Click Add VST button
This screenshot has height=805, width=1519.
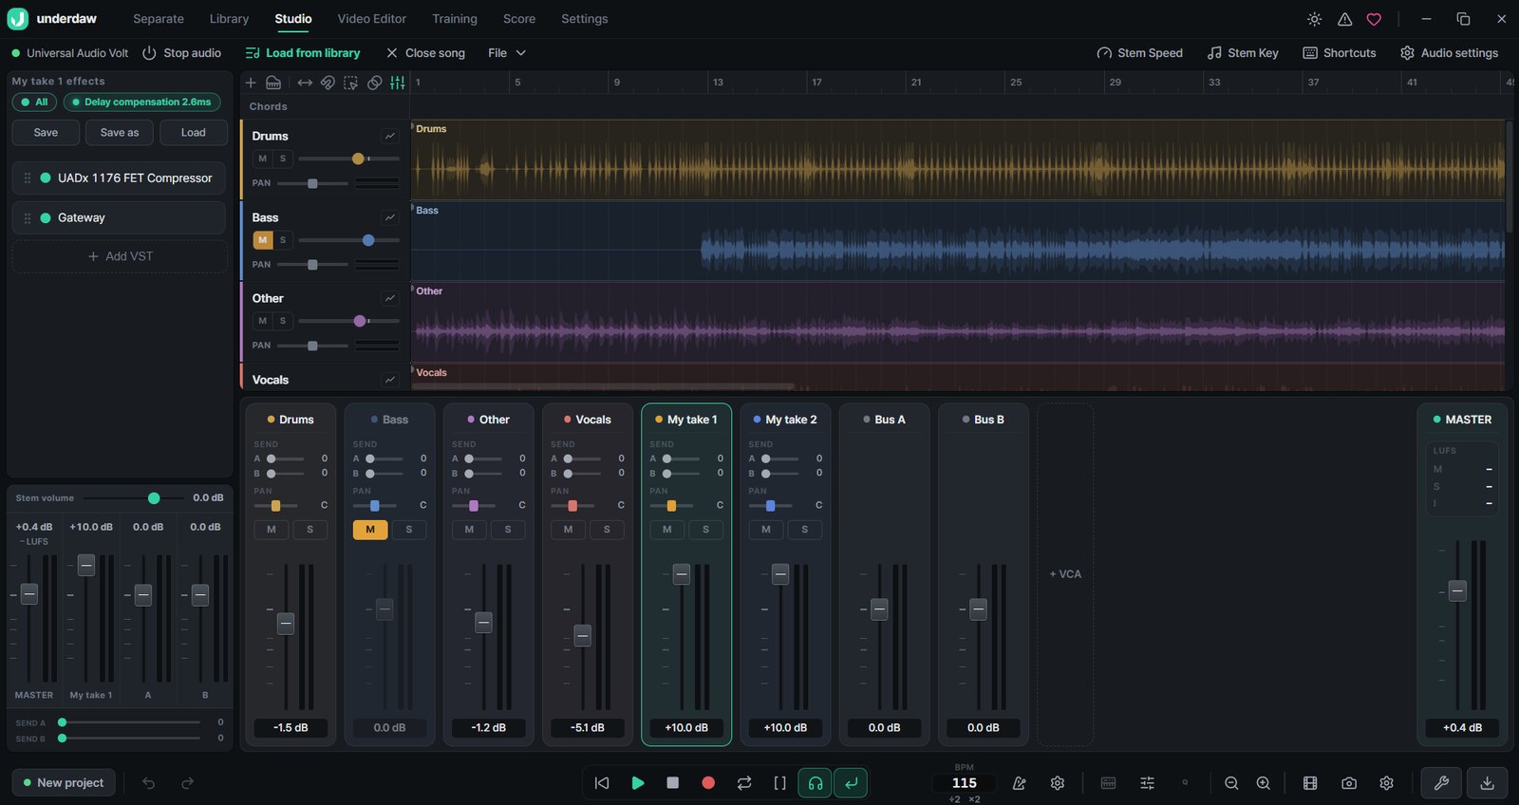pos(120,256)
